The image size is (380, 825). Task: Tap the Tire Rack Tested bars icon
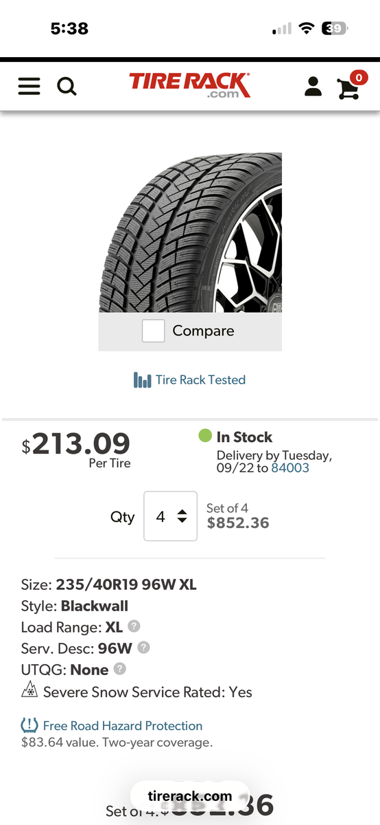tap(142, 380)
